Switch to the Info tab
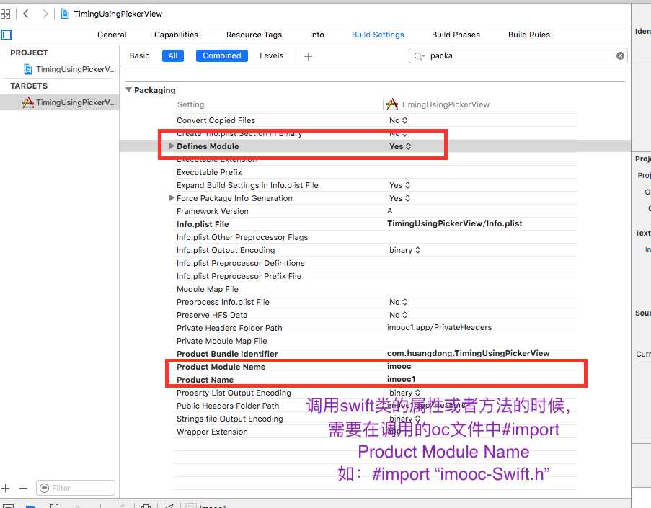 pos(316,35)
